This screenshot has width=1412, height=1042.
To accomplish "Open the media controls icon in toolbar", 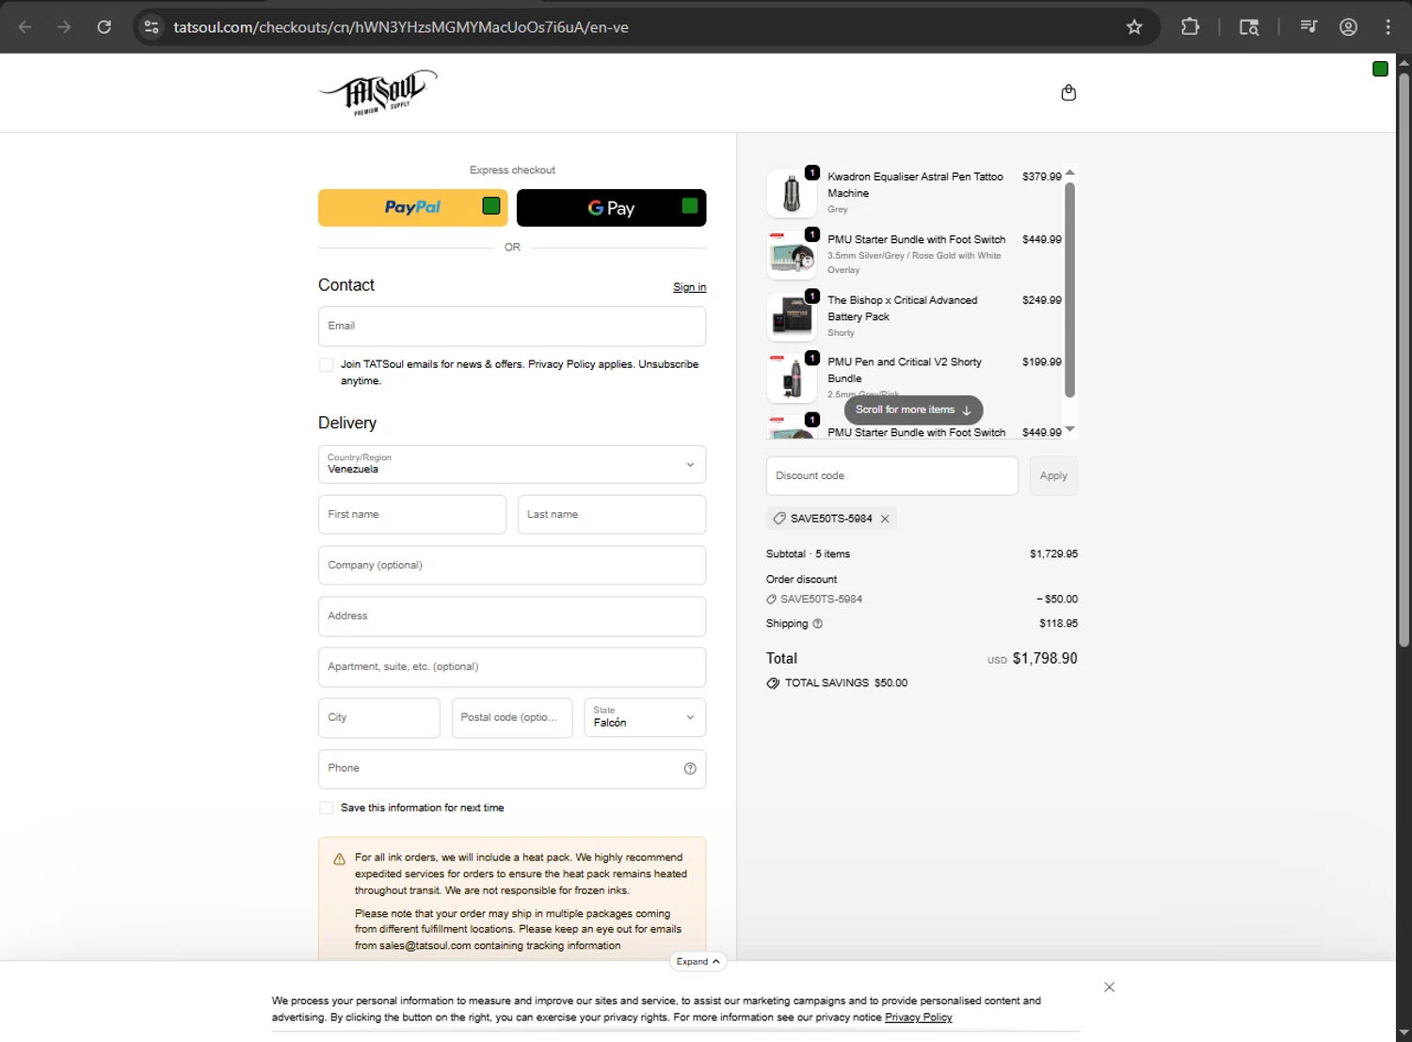I will [1308, 27].
